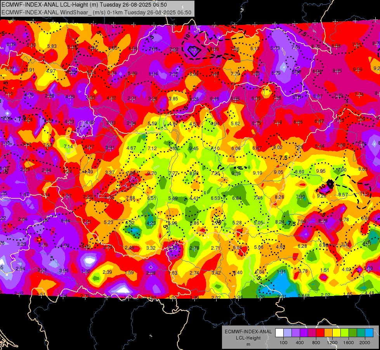
Task: Click the 7.77 grid value
Action: (x=173, y=173)
